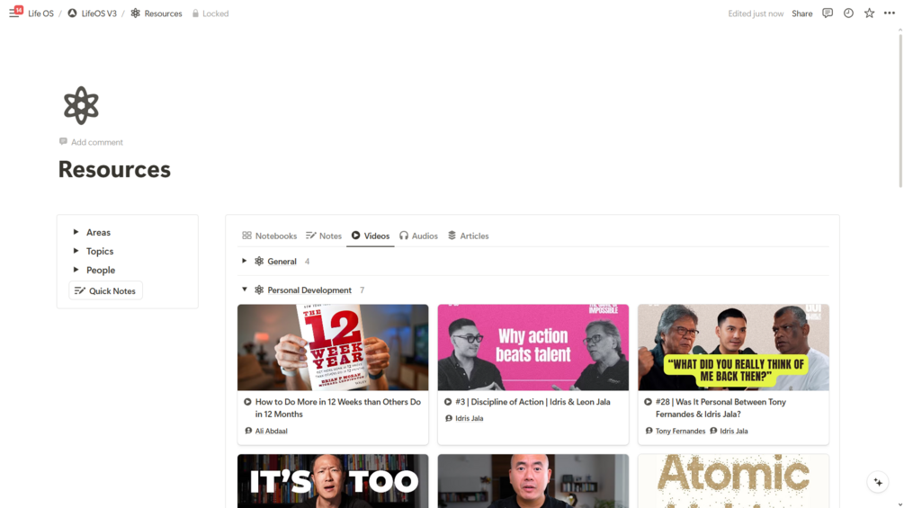This screenshot has width=904, height=508.
Task: Open the 12 Week Year video thumbnail
Action: (333, 347)
